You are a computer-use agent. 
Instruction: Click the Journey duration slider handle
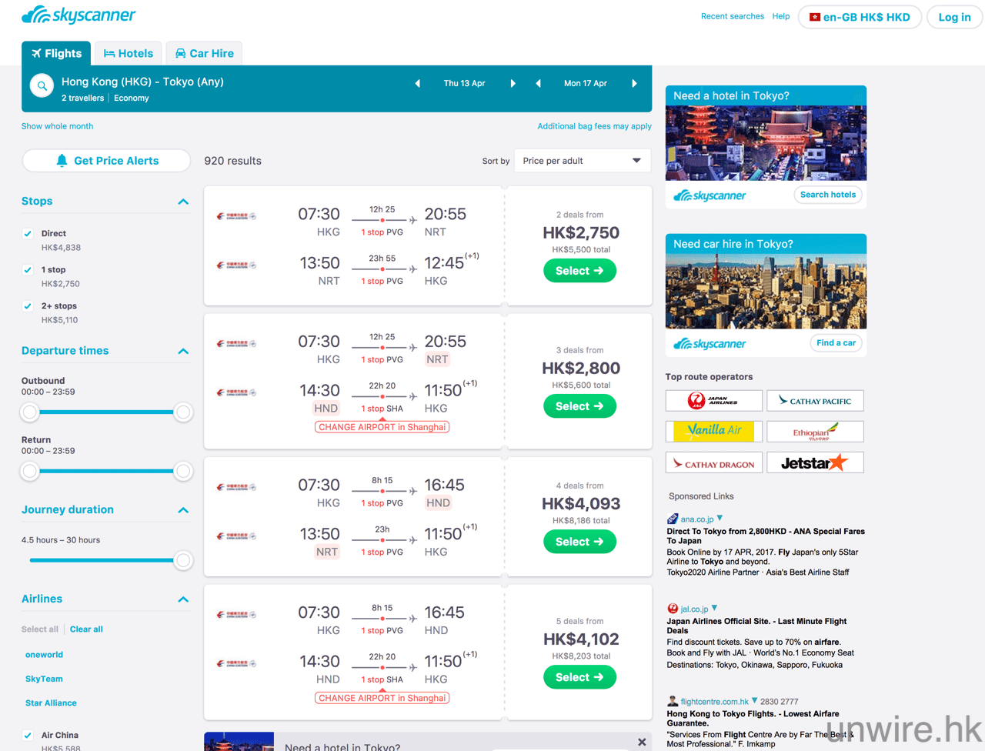[x=183, y=561]
